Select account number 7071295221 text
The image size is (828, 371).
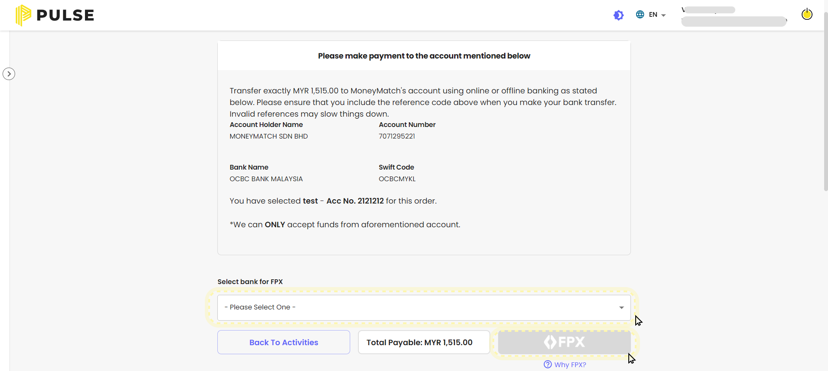397,136
